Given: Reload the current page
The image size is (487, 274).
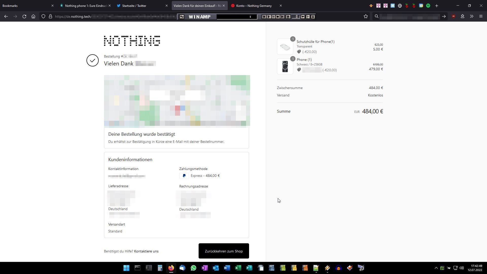Looking at the screenshot, I should click(x=24, y=16).
